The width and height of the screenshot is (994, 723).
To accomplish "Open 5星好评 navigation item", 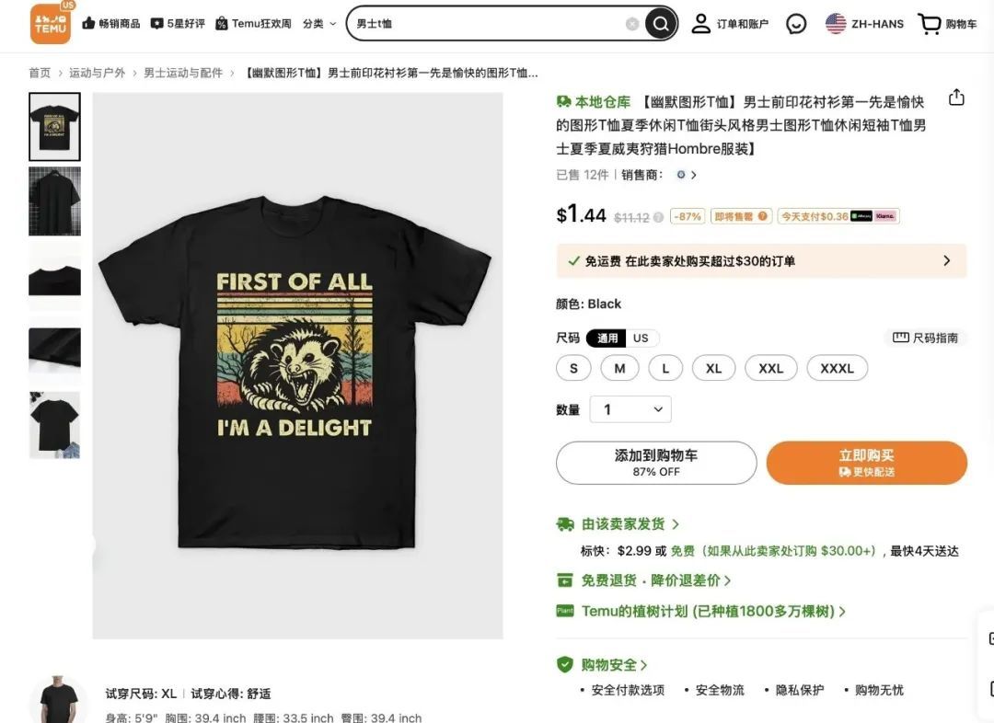I will click(x=178, y=23).
